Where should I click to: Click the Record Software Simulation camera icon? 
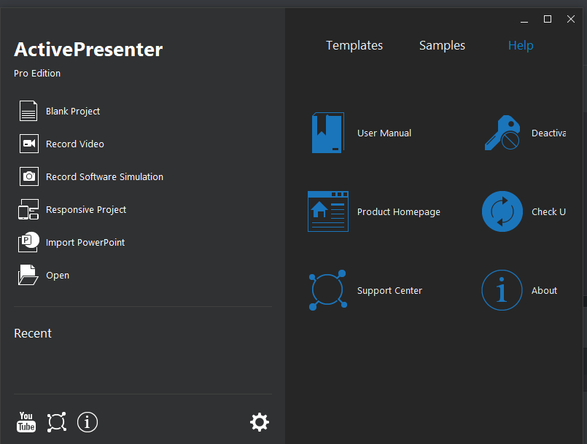pos(29,176)
